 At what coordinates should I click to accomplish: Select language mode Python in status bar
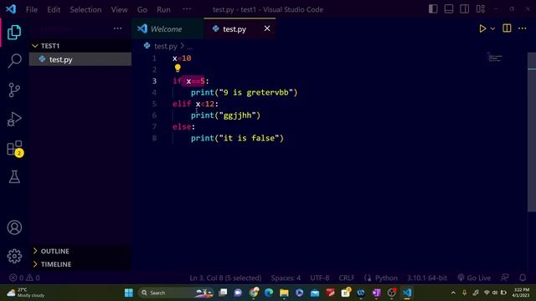[x=386, y=278]
